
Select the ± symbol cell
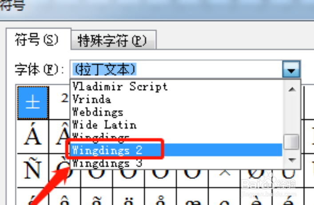tap(33, 103)
